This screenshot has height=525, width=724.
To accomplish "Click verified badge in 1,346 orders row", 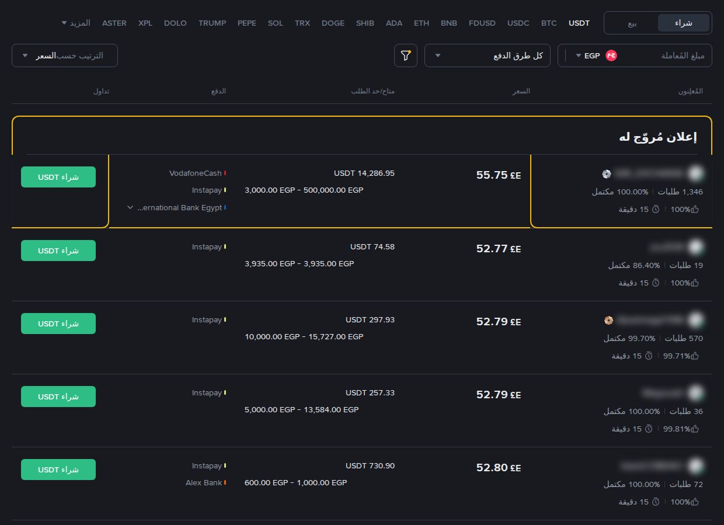I will pos(607,173).
